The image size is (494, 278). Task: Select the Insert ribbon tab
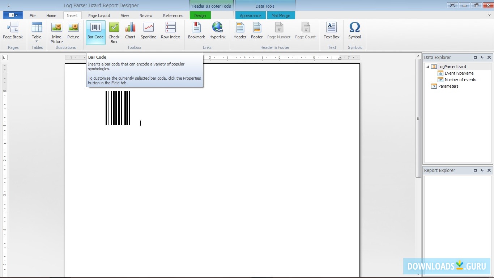pos(72,16)
